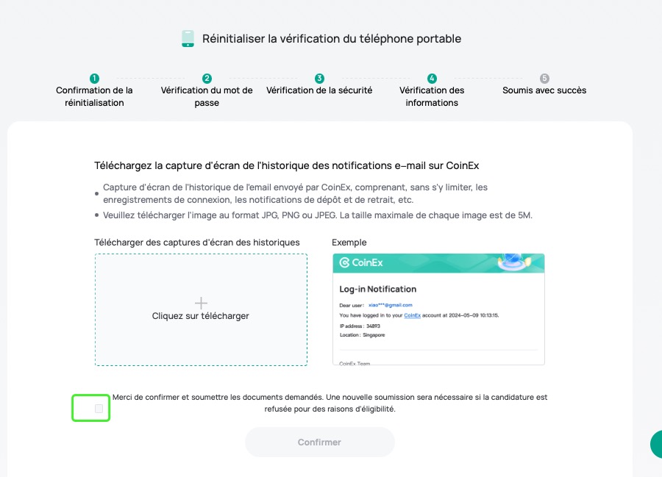Select step 5 grey circle icon
The image size is (662, 477).
(544, 79)
